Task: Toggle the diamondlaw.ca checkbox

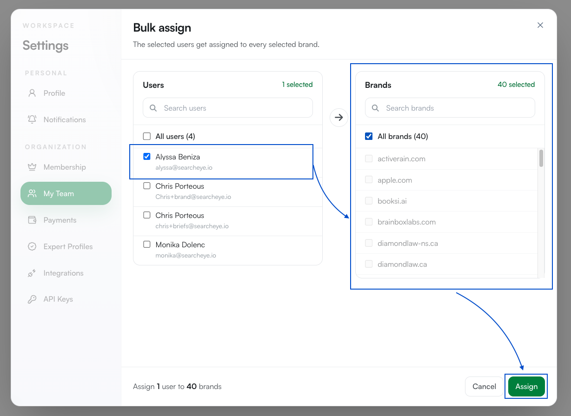Action: click(x=369, y=264)
